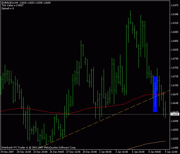
Task: Click the 1.6825 price scale label
Action: click(x=175, y=50)
